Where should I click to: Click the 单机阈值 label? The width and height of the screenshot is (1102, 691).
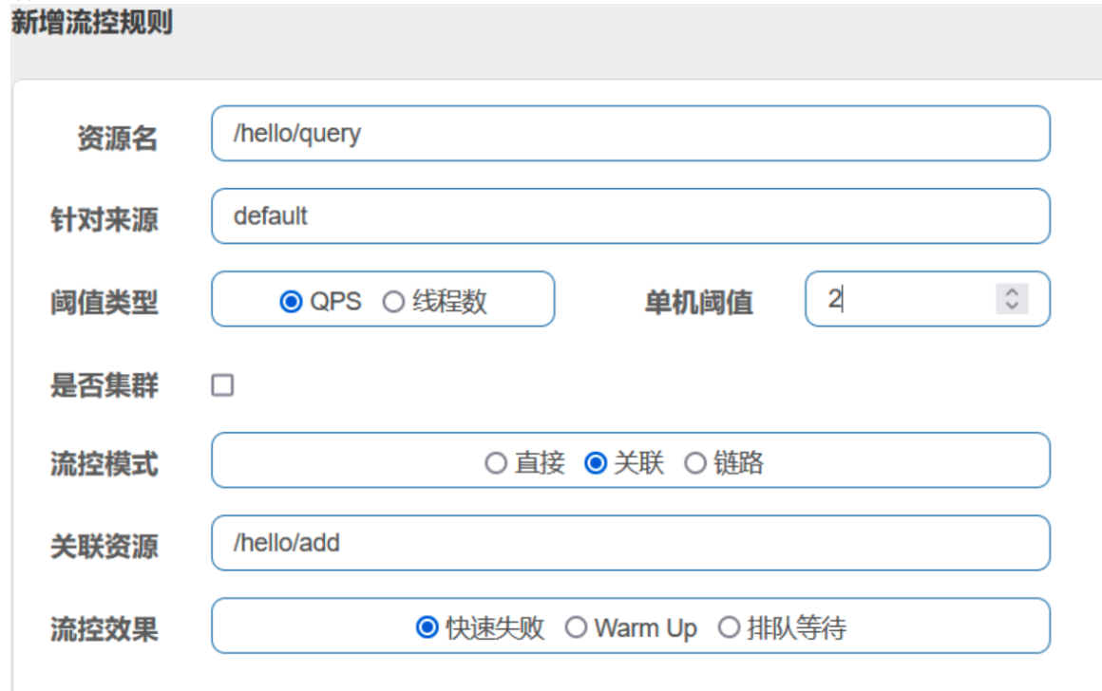pyautogui.click(x=699, y=303)
